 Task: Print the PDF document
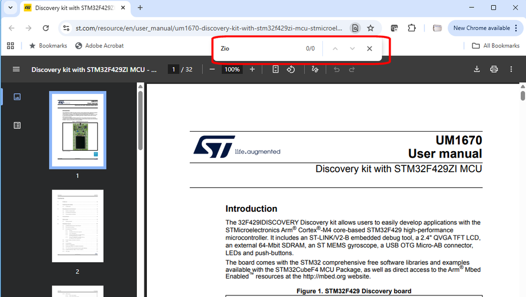tap(494, 70)
